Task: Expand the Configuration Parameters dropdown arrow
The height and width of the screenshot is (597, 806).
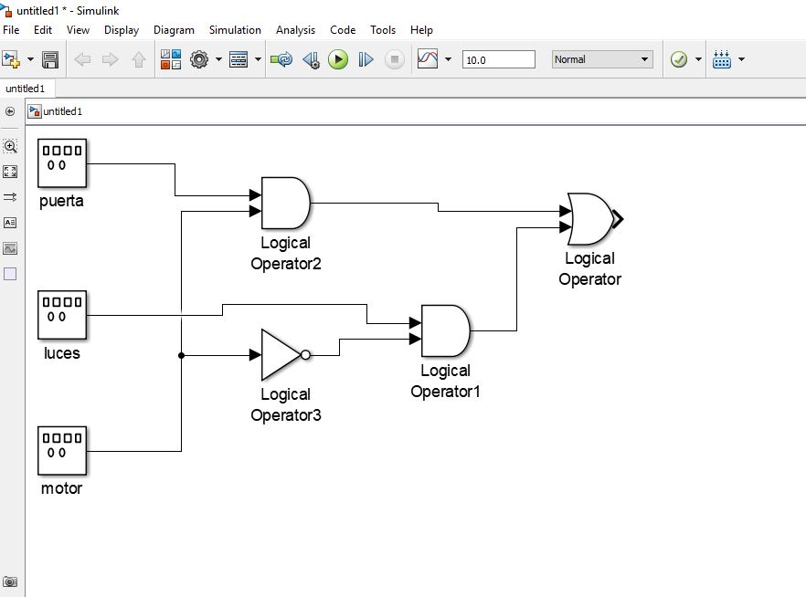Action: (x=218, y=59)
